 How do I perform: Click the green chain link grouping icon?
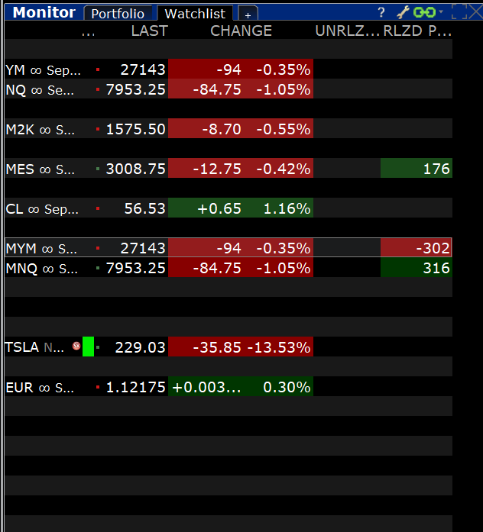click(424, 12)
